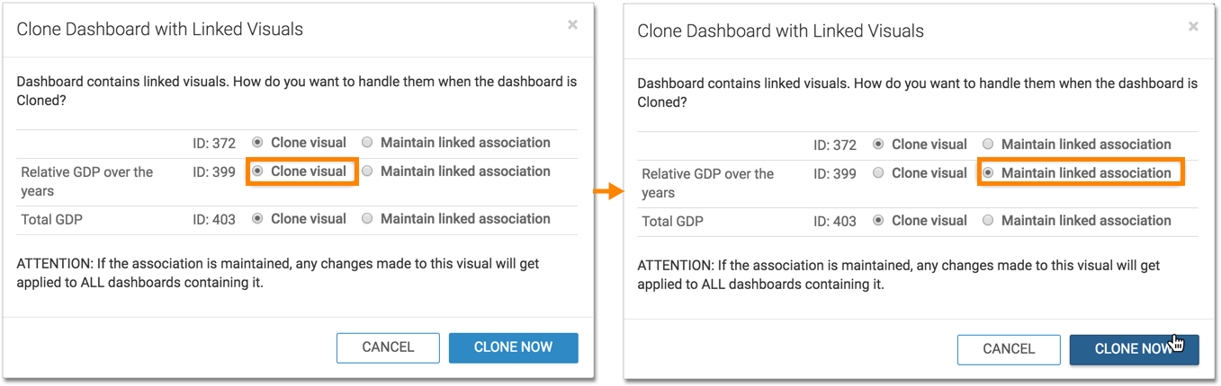Select Maintain linked association for ID 372, right dialog

coord(988,145)
